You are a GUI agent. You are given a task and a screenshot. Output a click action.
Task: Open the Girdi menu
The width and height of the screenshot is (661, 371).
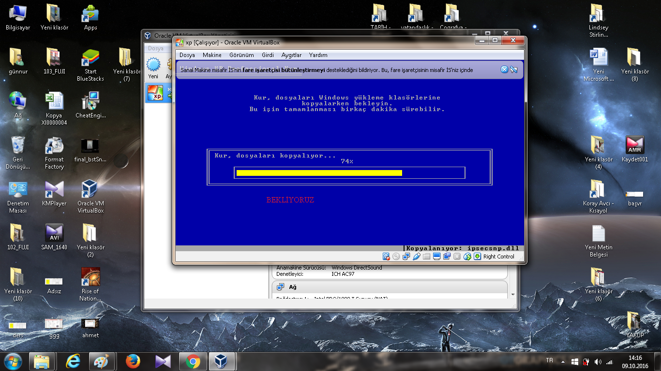(268, 55)
